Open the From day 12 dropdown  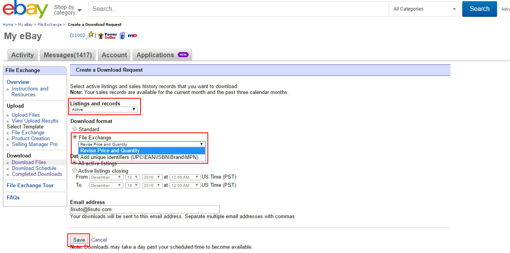[x=132, y=177]
